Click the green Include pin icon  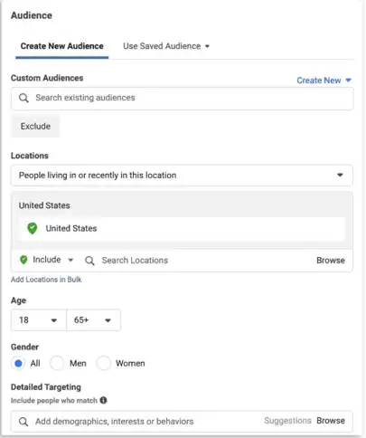tap(23, 260)
